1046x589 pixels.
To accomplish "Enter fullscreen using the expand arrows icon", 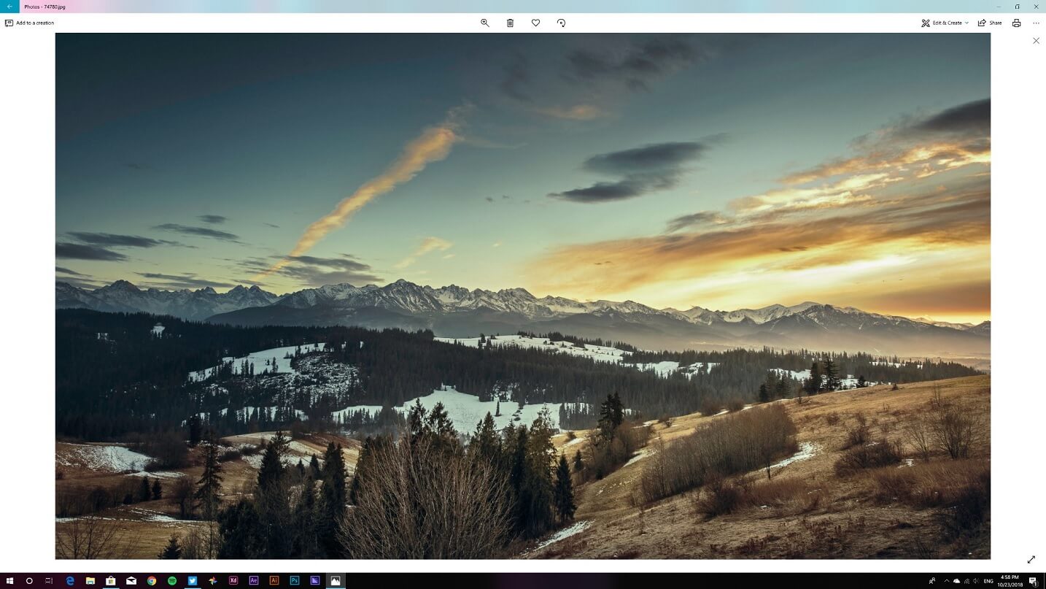I will 1031,559.
